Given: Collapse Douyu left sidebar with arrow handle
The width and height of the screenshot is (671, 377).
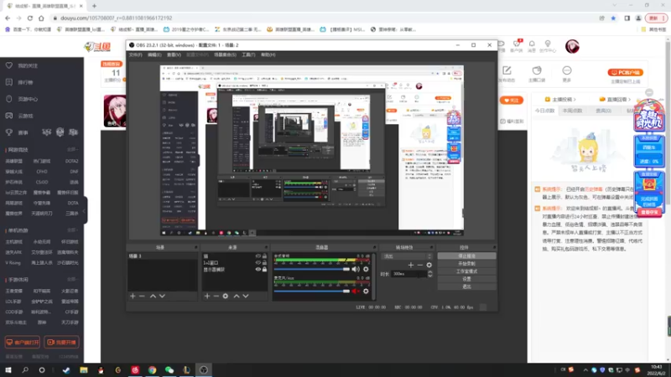Looking at the screenshot, I should (85, 210).
